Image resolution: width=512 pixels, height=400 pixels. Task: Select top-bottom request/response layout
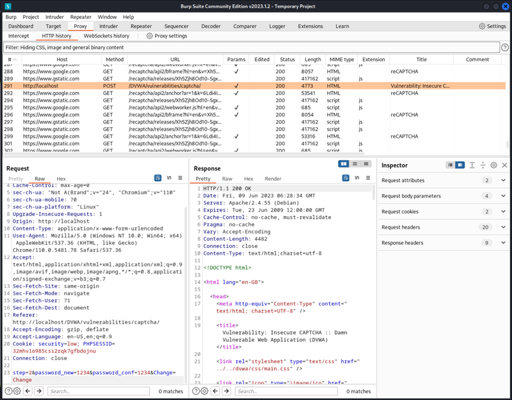pos(355,163)
